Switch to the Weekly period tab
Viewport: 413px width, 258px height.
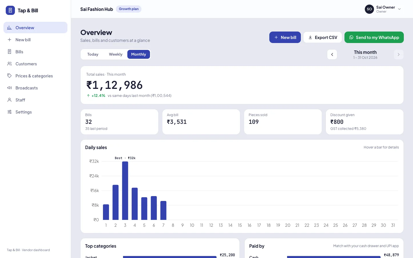[116, 54]
